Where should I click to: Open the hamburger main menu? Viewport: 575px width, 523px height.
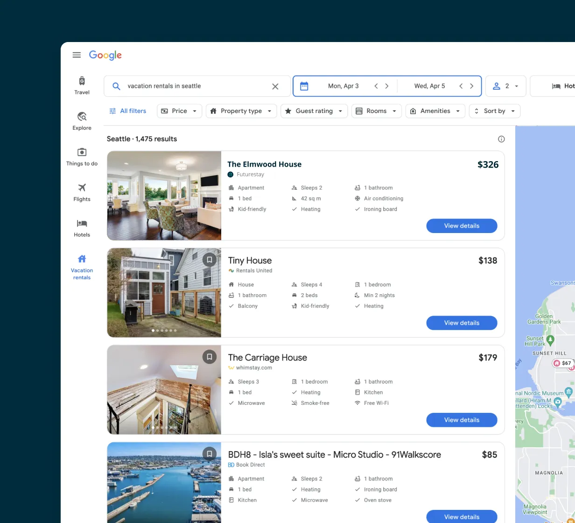(x=77, y=55)
